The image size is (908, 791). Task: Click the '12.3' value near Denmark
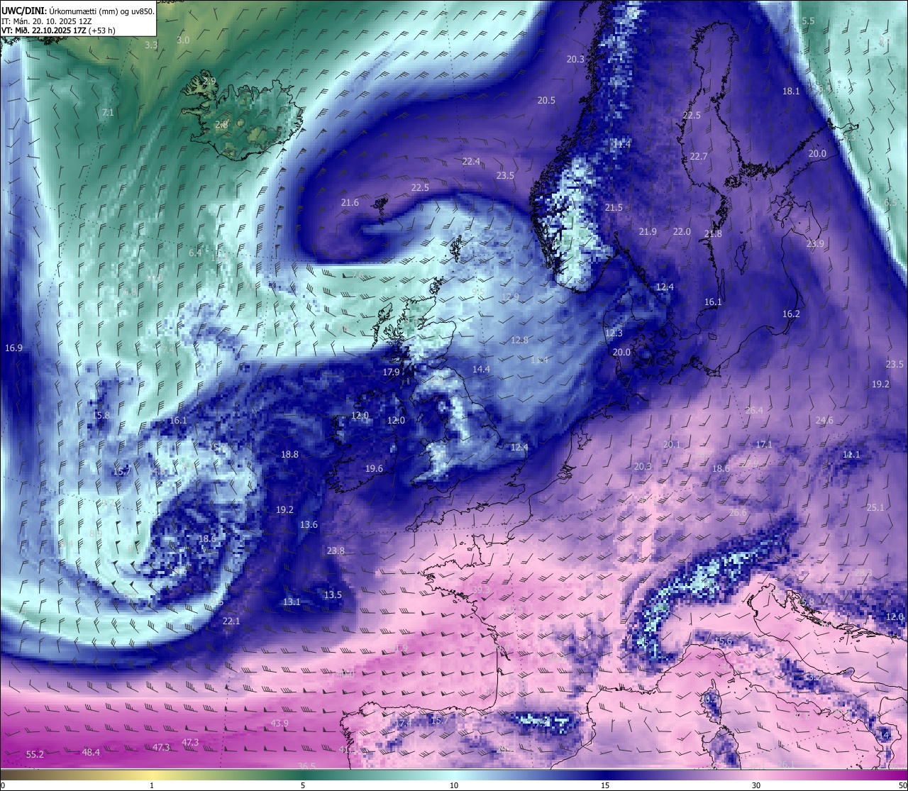click(614, 333)
